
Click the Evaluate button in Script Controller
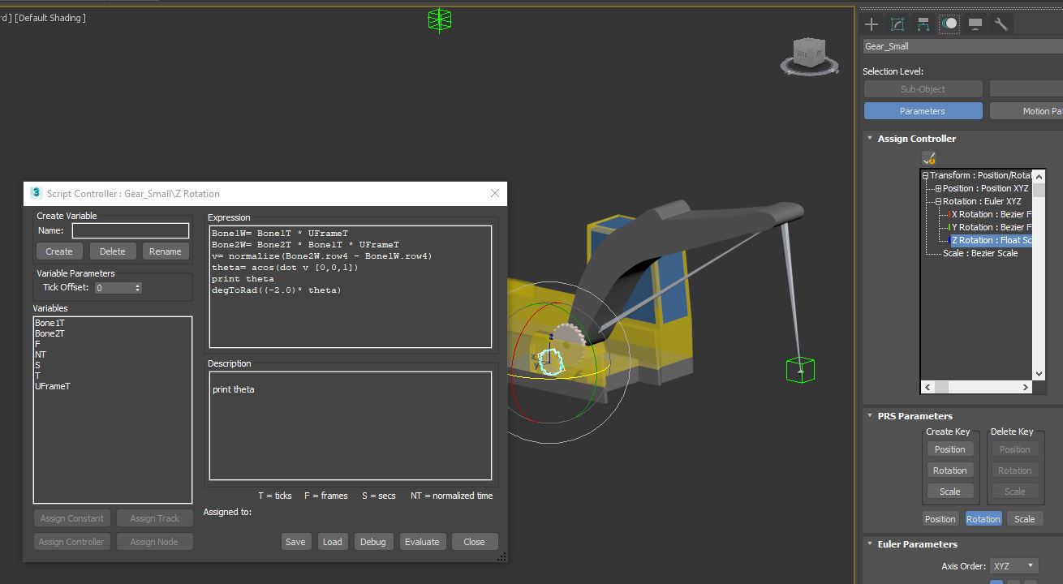click(422, 541)
